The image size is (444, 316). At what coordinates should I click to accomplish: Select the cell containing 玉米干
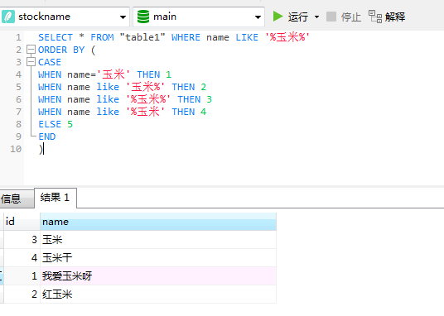pos(158,258)
